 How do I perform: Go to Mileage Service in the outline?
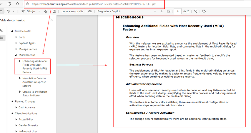[x=28, y=49]
